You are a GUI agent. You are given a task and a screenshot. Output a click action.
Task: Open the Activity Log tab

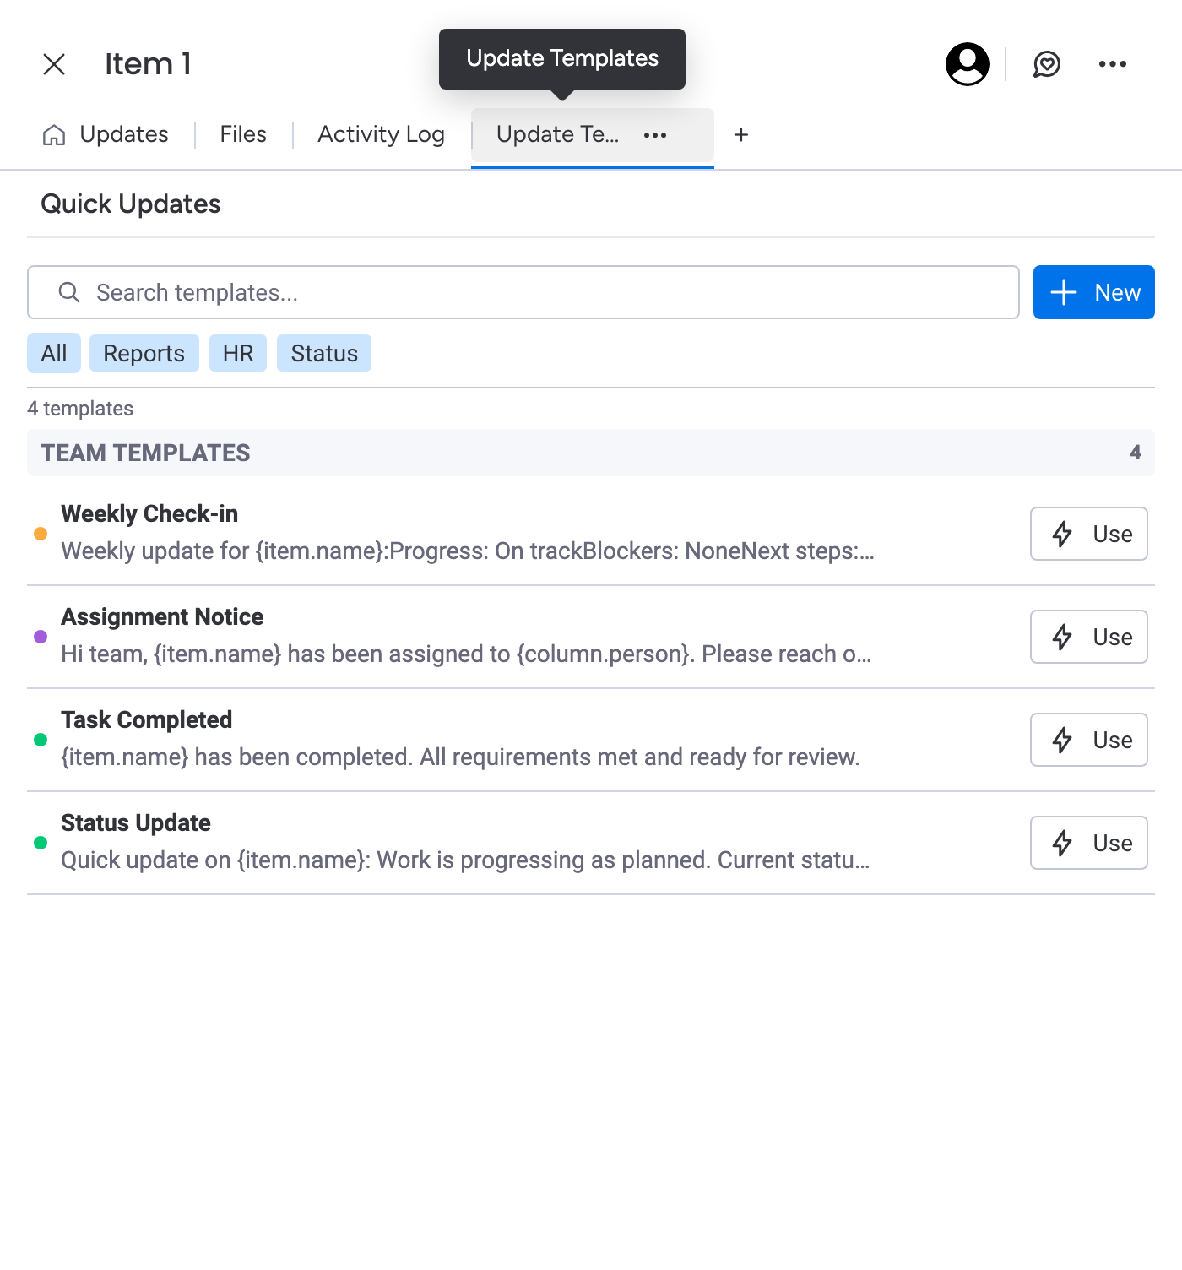pos(381,134)
